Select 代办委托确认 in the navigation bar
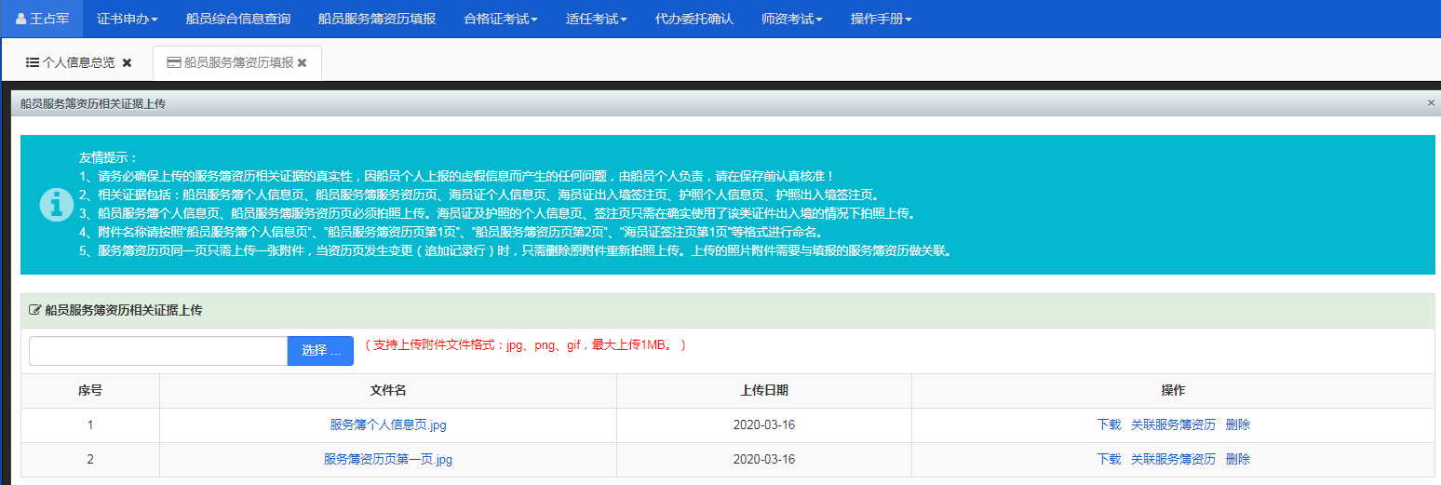The height and width of the screenshot is (485, 1441). [694, 19]
